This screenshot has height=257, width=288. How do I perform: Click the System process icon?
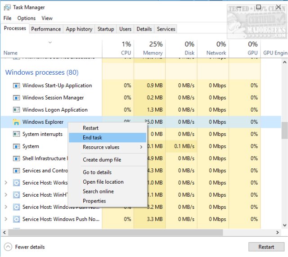16,146
